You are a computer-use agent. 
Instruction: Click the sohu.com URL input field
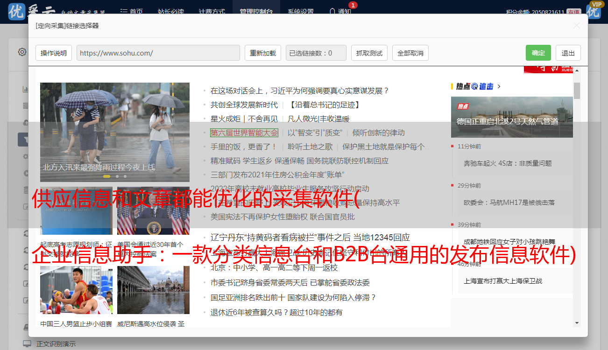158,53
